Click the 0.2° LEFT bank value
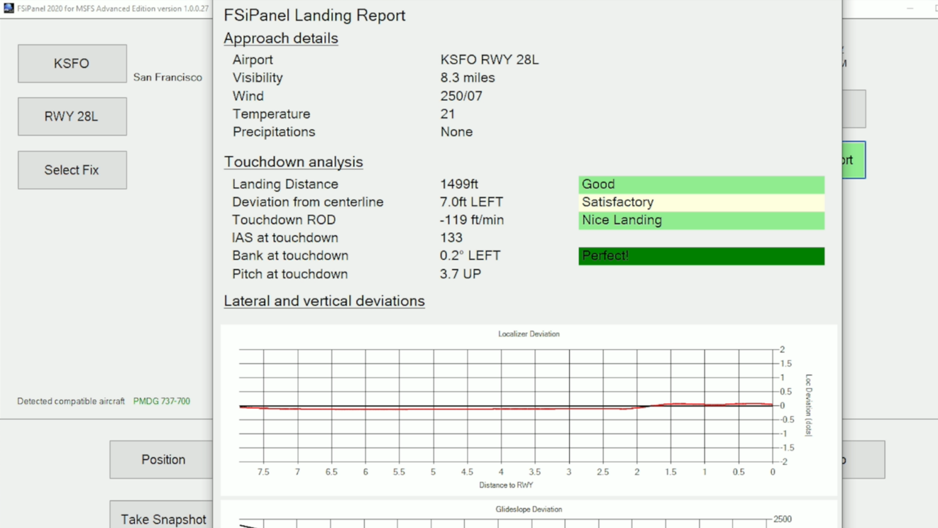 pos(470,255)
